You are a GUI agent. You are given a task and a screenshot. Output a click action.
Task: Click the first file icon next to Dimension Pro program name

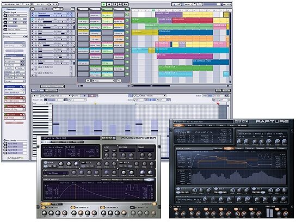tap(103, 138)
